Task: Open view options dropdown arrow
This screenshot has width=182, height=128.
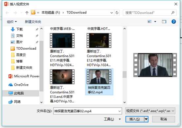Action: tap(155, 22)
